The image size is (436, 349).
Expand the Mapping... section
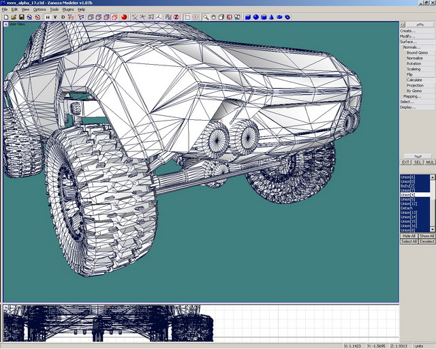[x=411, y=96]
